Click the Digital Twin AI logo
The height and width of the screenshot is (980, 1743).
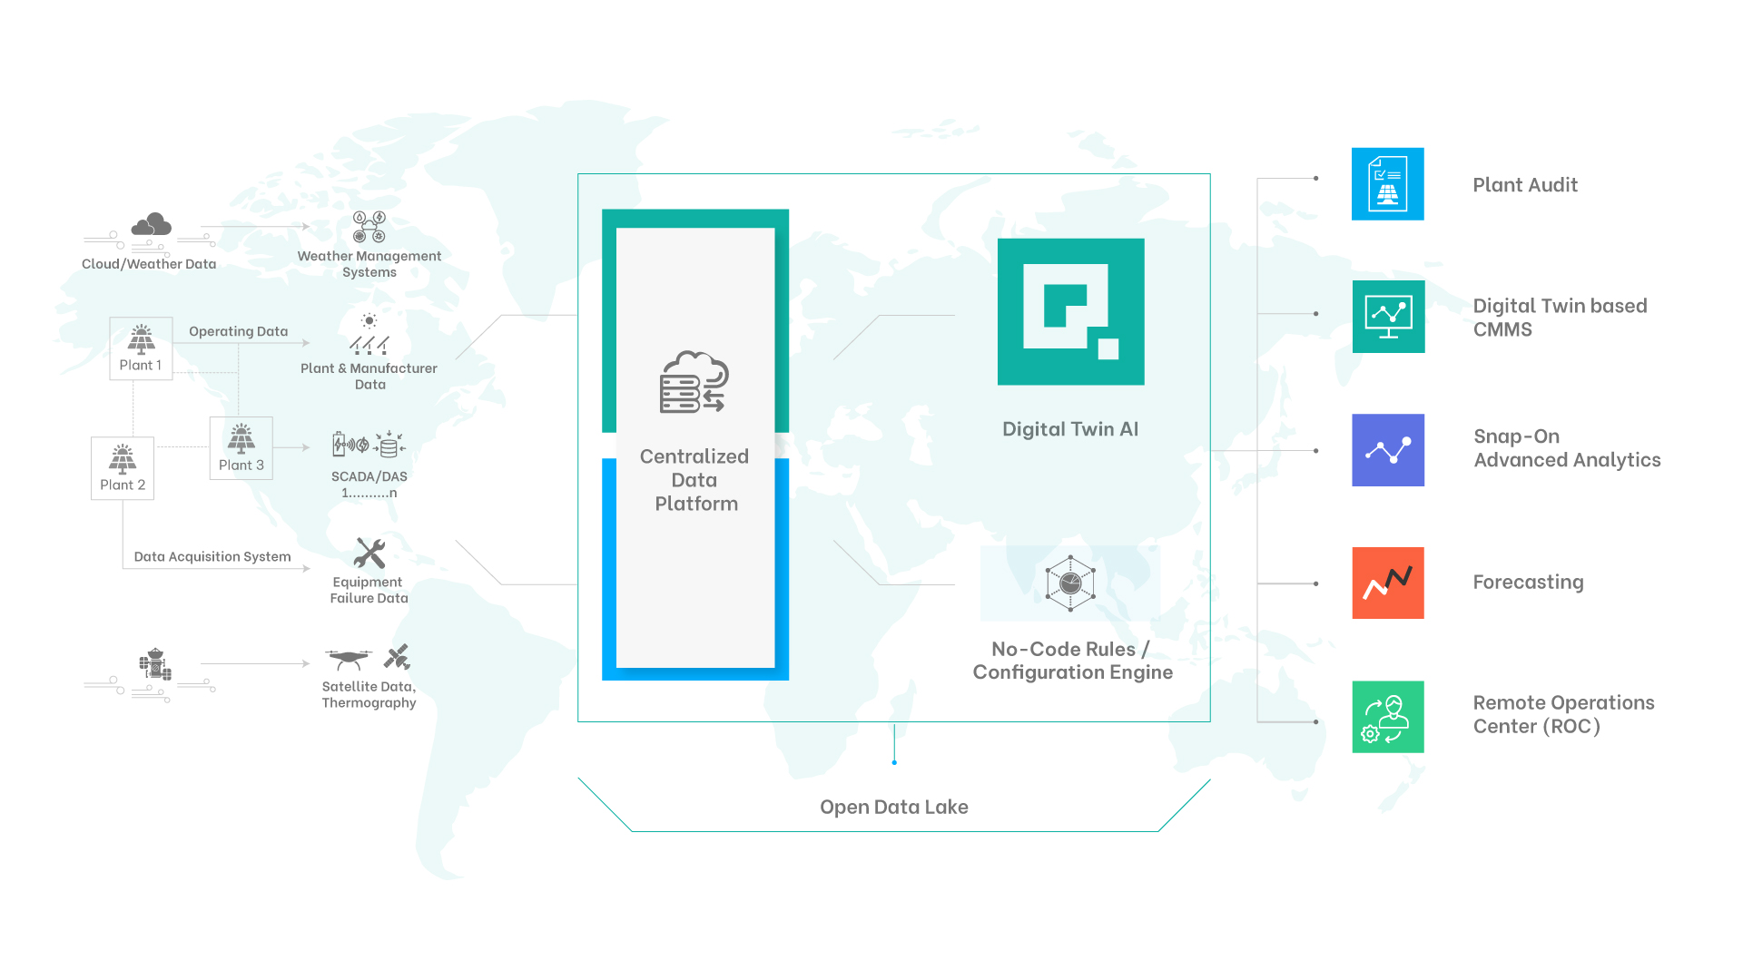tap(1071, 312)
